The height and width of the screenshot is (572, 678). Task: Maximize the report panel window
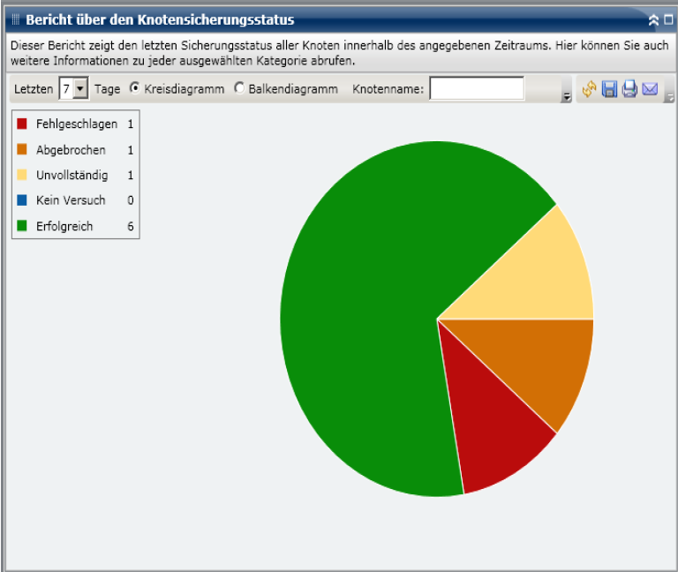tap(667, 19)
